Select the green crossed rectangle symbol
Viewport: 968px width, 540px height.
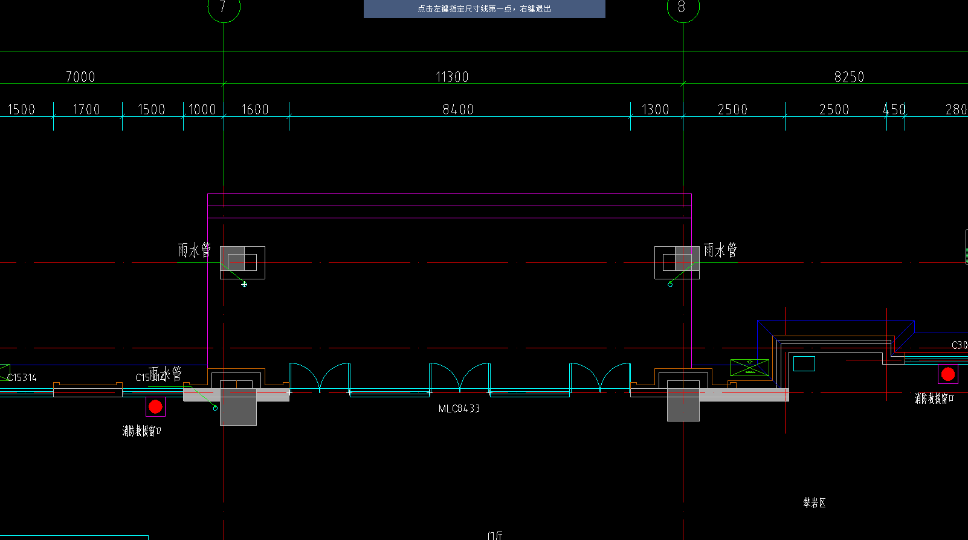(x=749, y=368)
